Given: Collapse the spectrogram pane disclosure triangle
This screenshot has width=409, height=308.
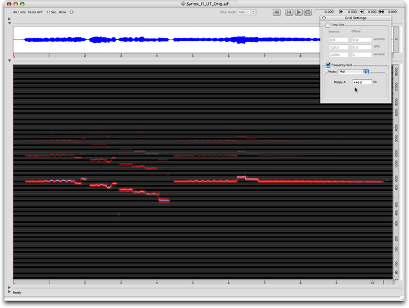Looking at the screenshot, I should 10,61.
